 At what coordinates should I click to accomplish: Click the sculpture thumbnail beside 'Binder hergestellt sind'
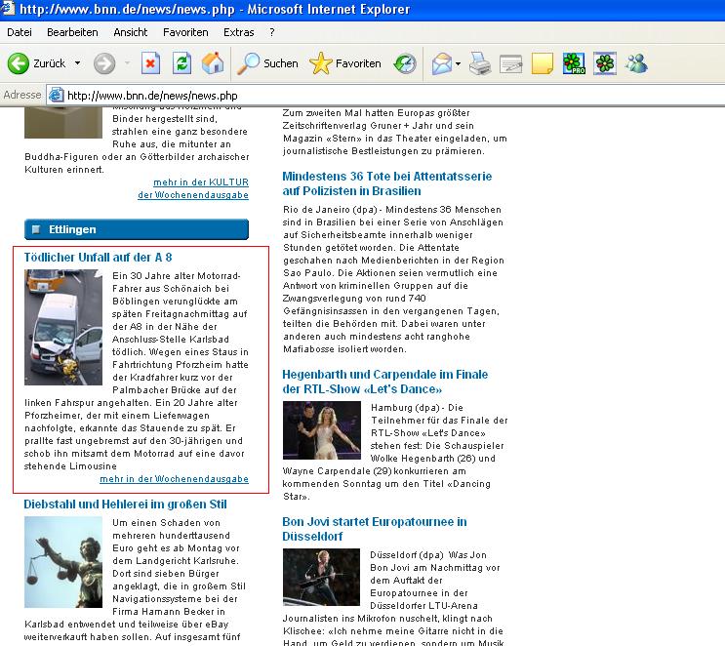coord(63,122)
